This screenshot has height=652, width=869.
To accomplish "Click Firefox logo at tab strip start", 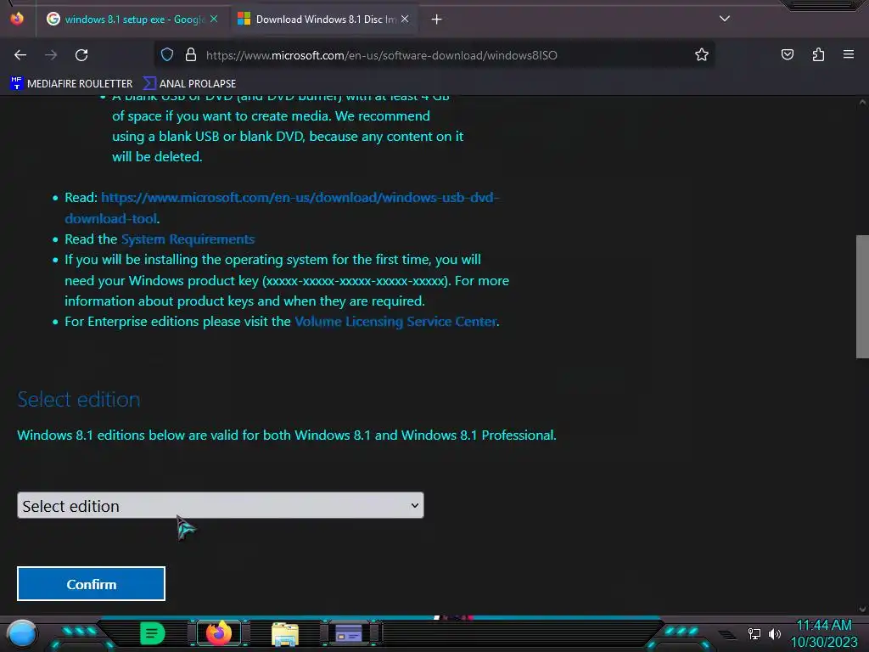I will (17, 19).
